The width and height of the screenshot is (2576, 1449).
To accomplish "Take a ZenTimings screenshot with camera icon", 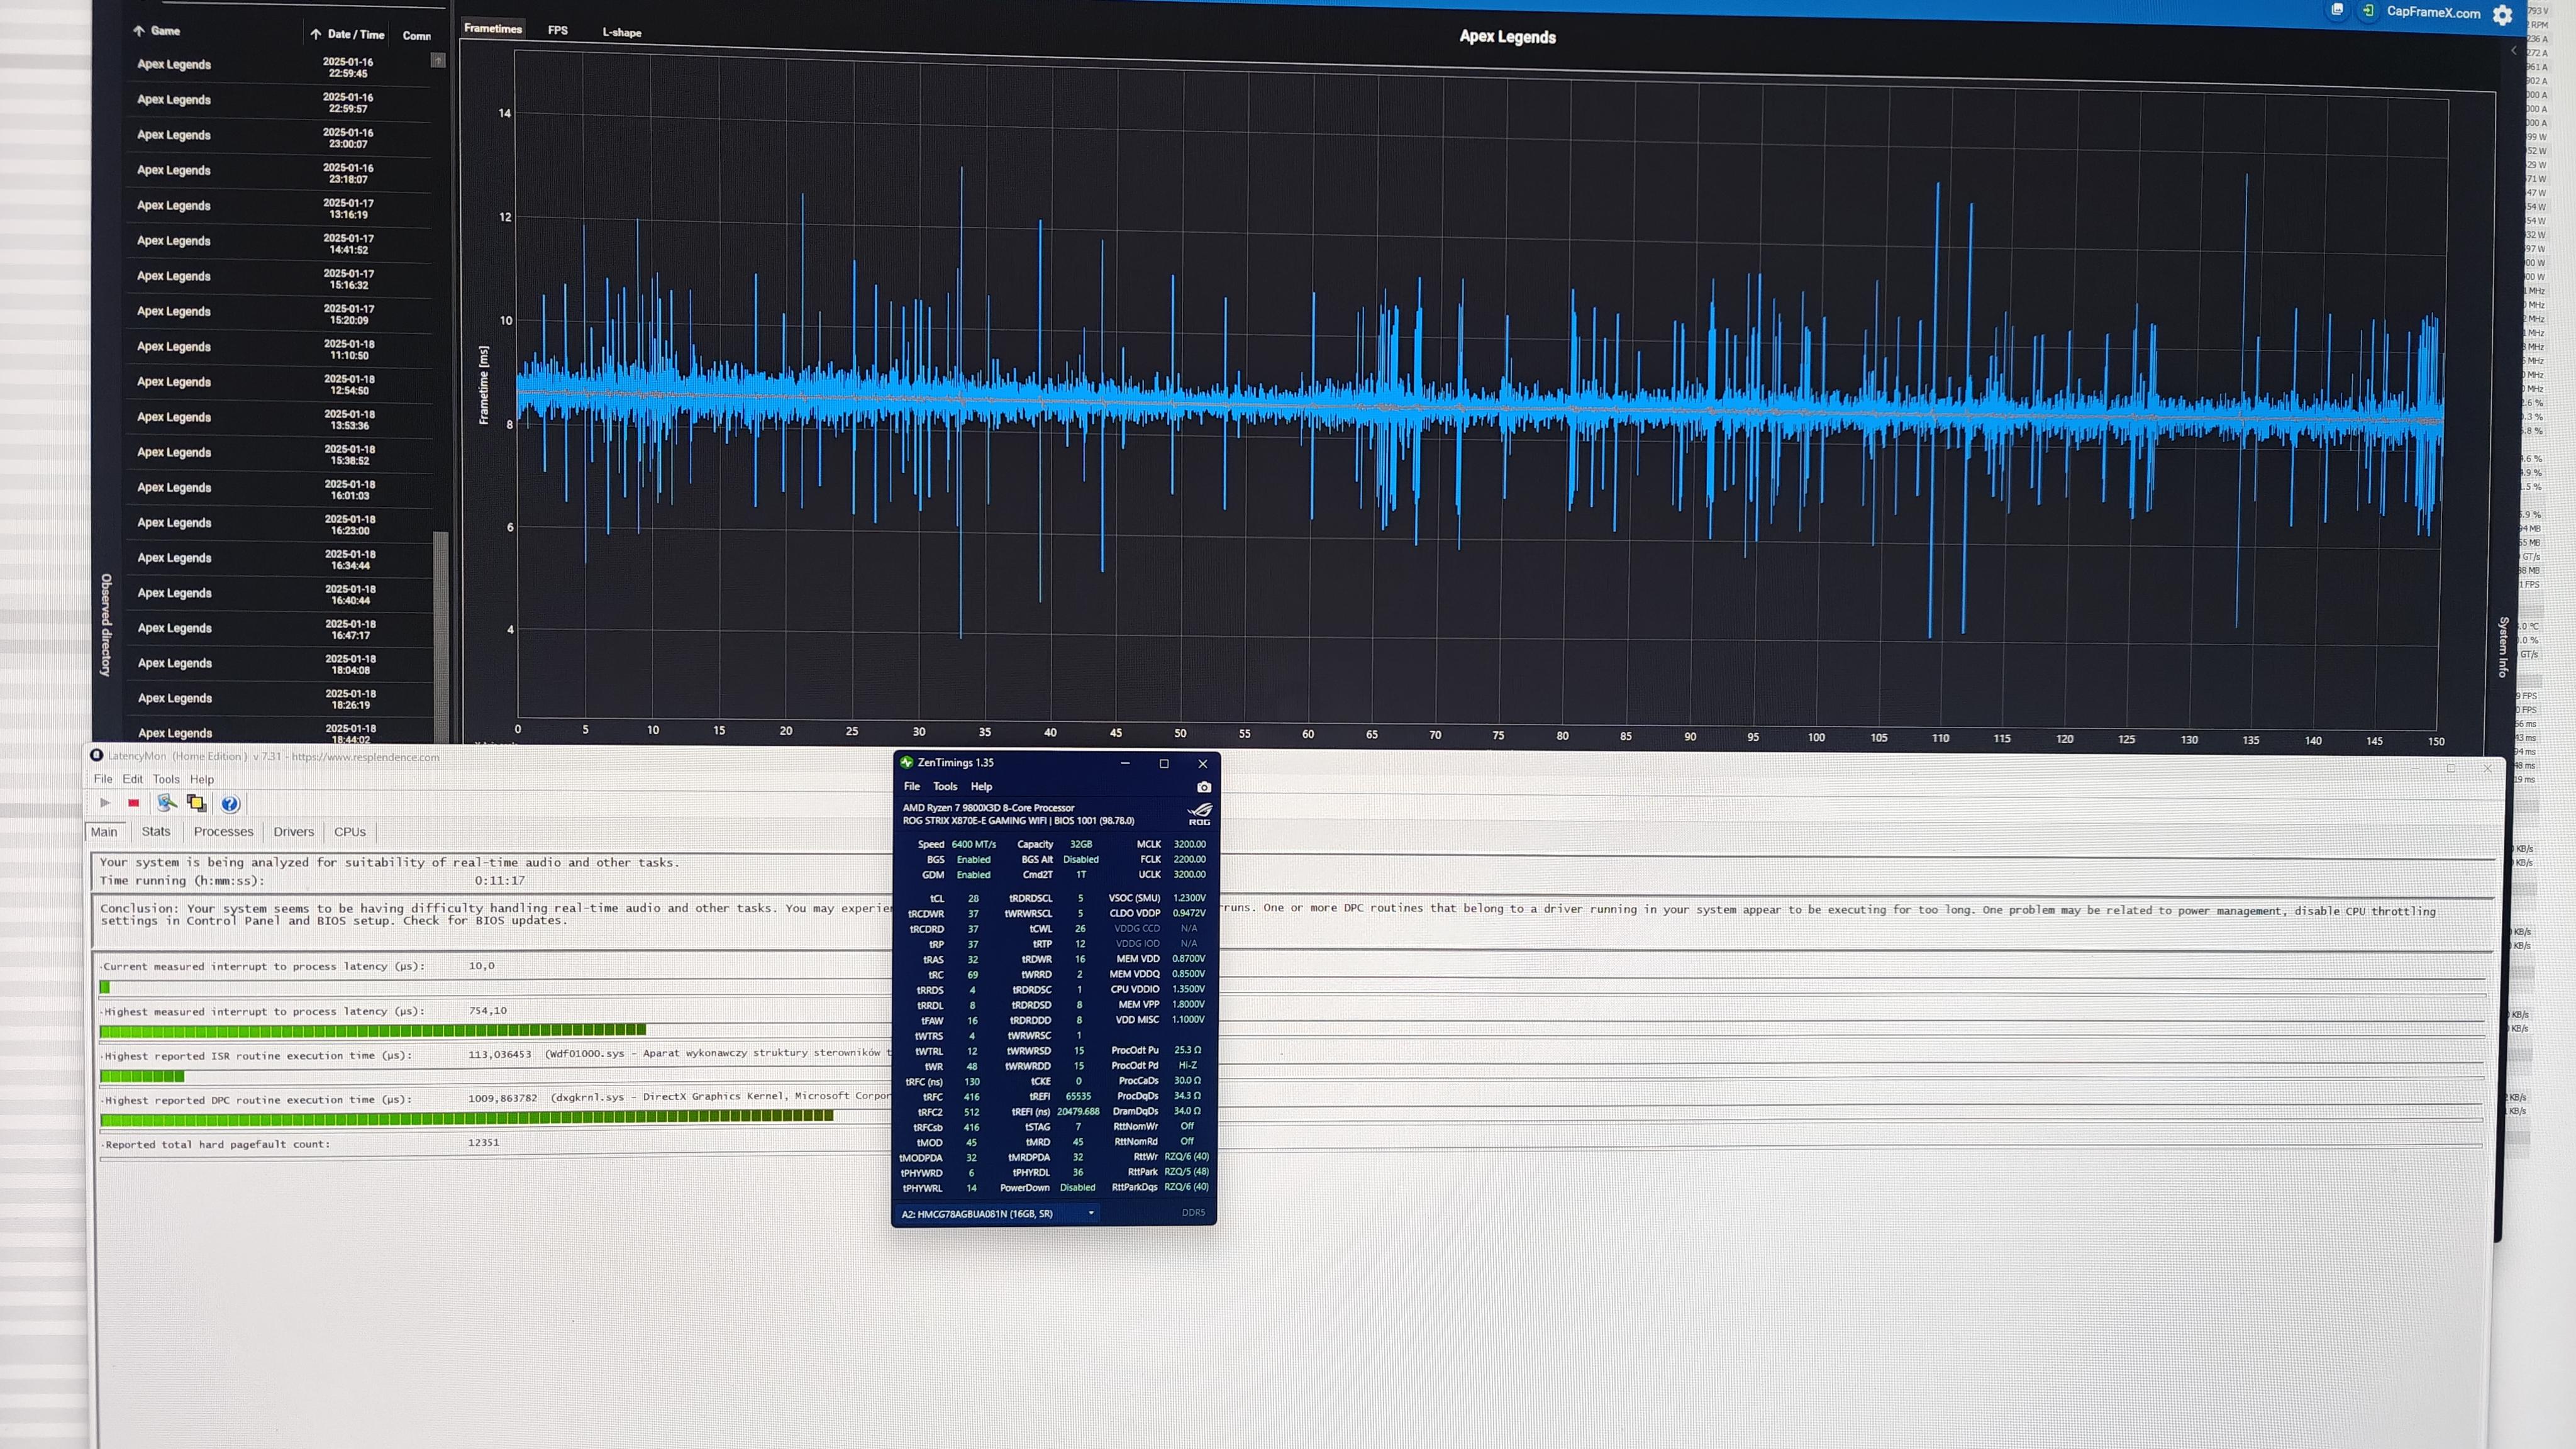I will pyautogui.click(x=1204, y=787).
